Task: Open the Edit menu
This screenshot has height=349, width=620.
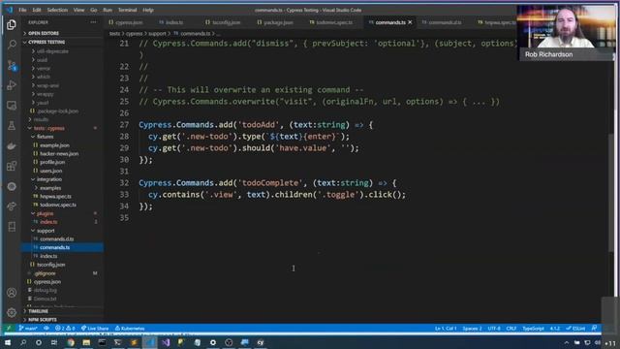Action: (x=37, y=10)
